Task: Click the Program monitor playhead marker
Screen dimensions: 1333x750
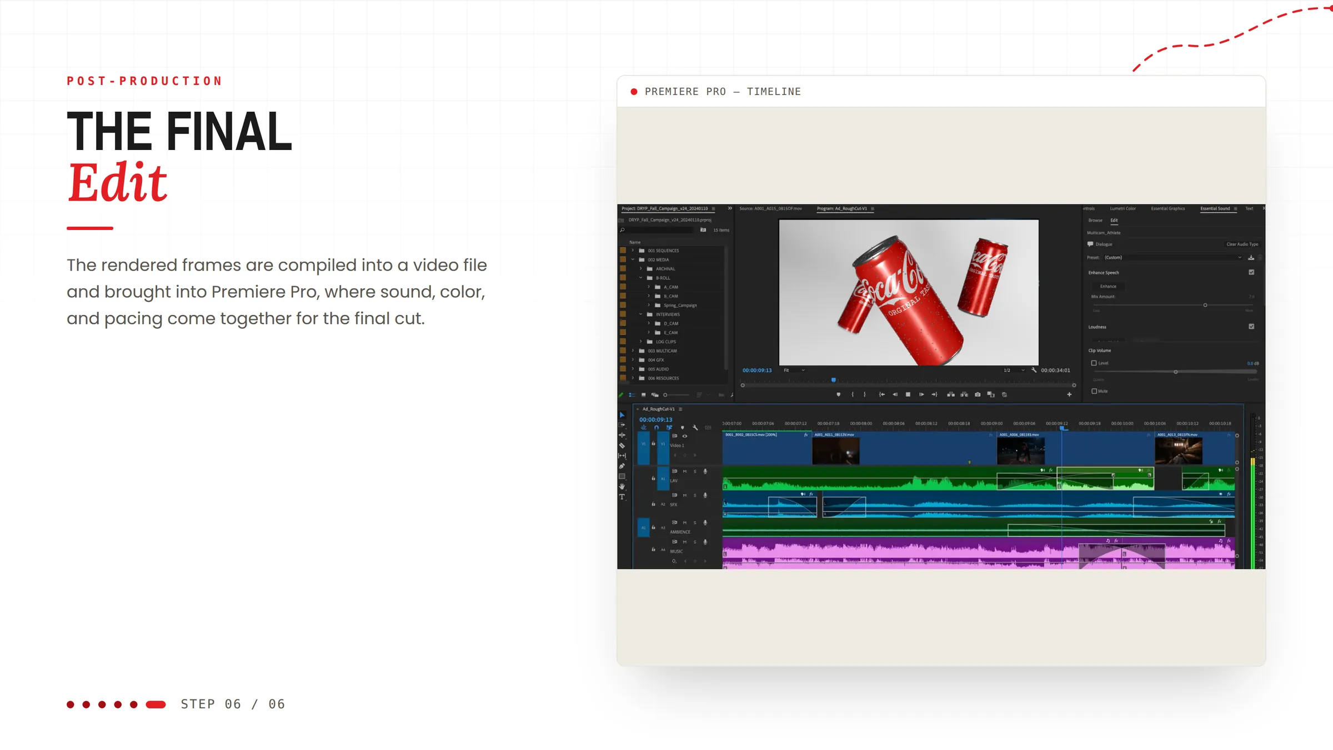Action: click(x=833, y=381)
